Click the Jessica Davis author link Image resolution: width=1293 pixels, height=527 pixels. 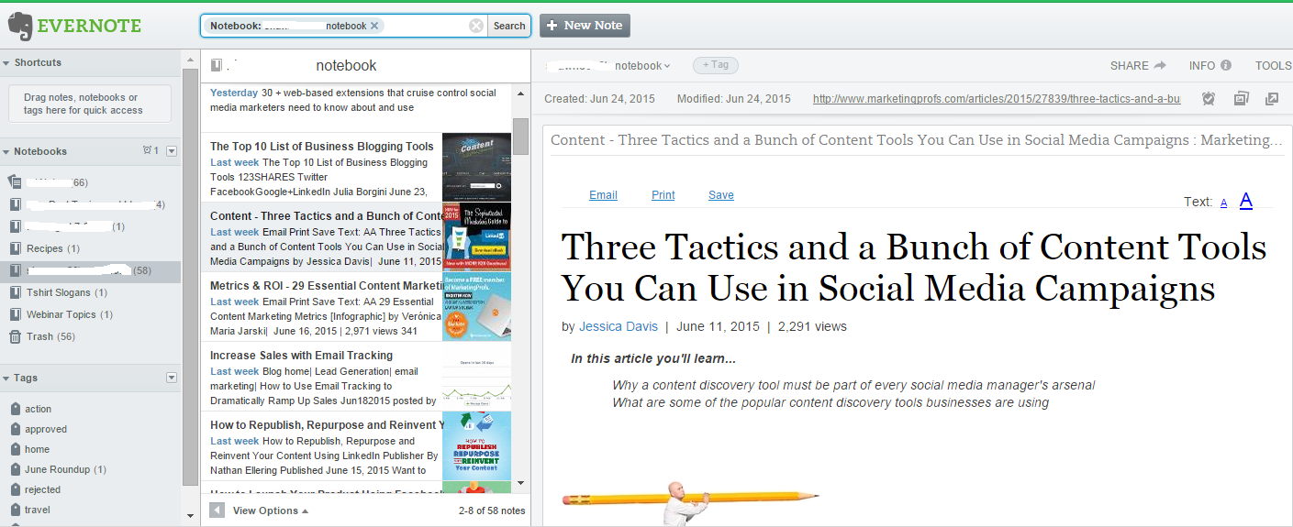click(617, 326)
